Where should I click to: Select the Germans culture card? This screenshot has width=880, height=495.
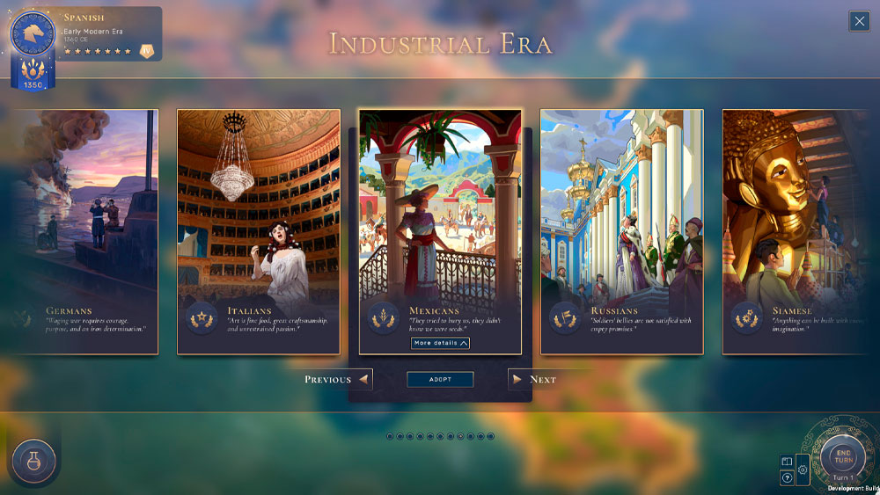point(84,231)
